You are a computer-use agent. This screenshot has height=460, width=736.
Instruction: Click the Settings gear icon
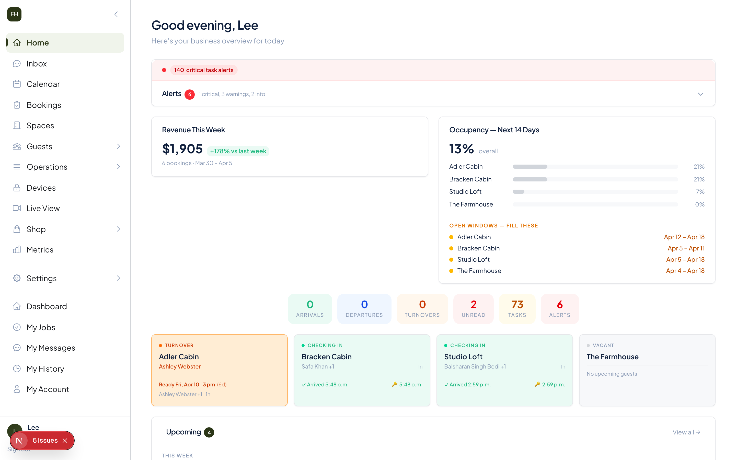[x=17, y=278]
